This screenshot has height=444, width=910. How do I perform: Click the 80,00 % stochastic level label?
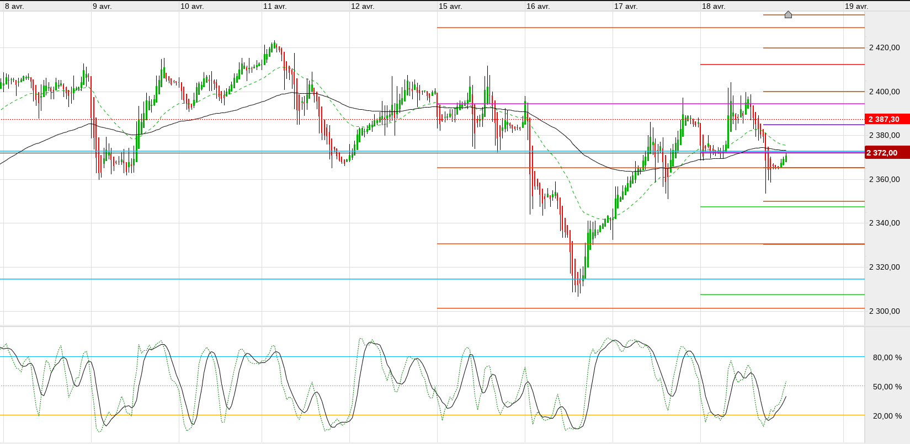pos(887,357)
